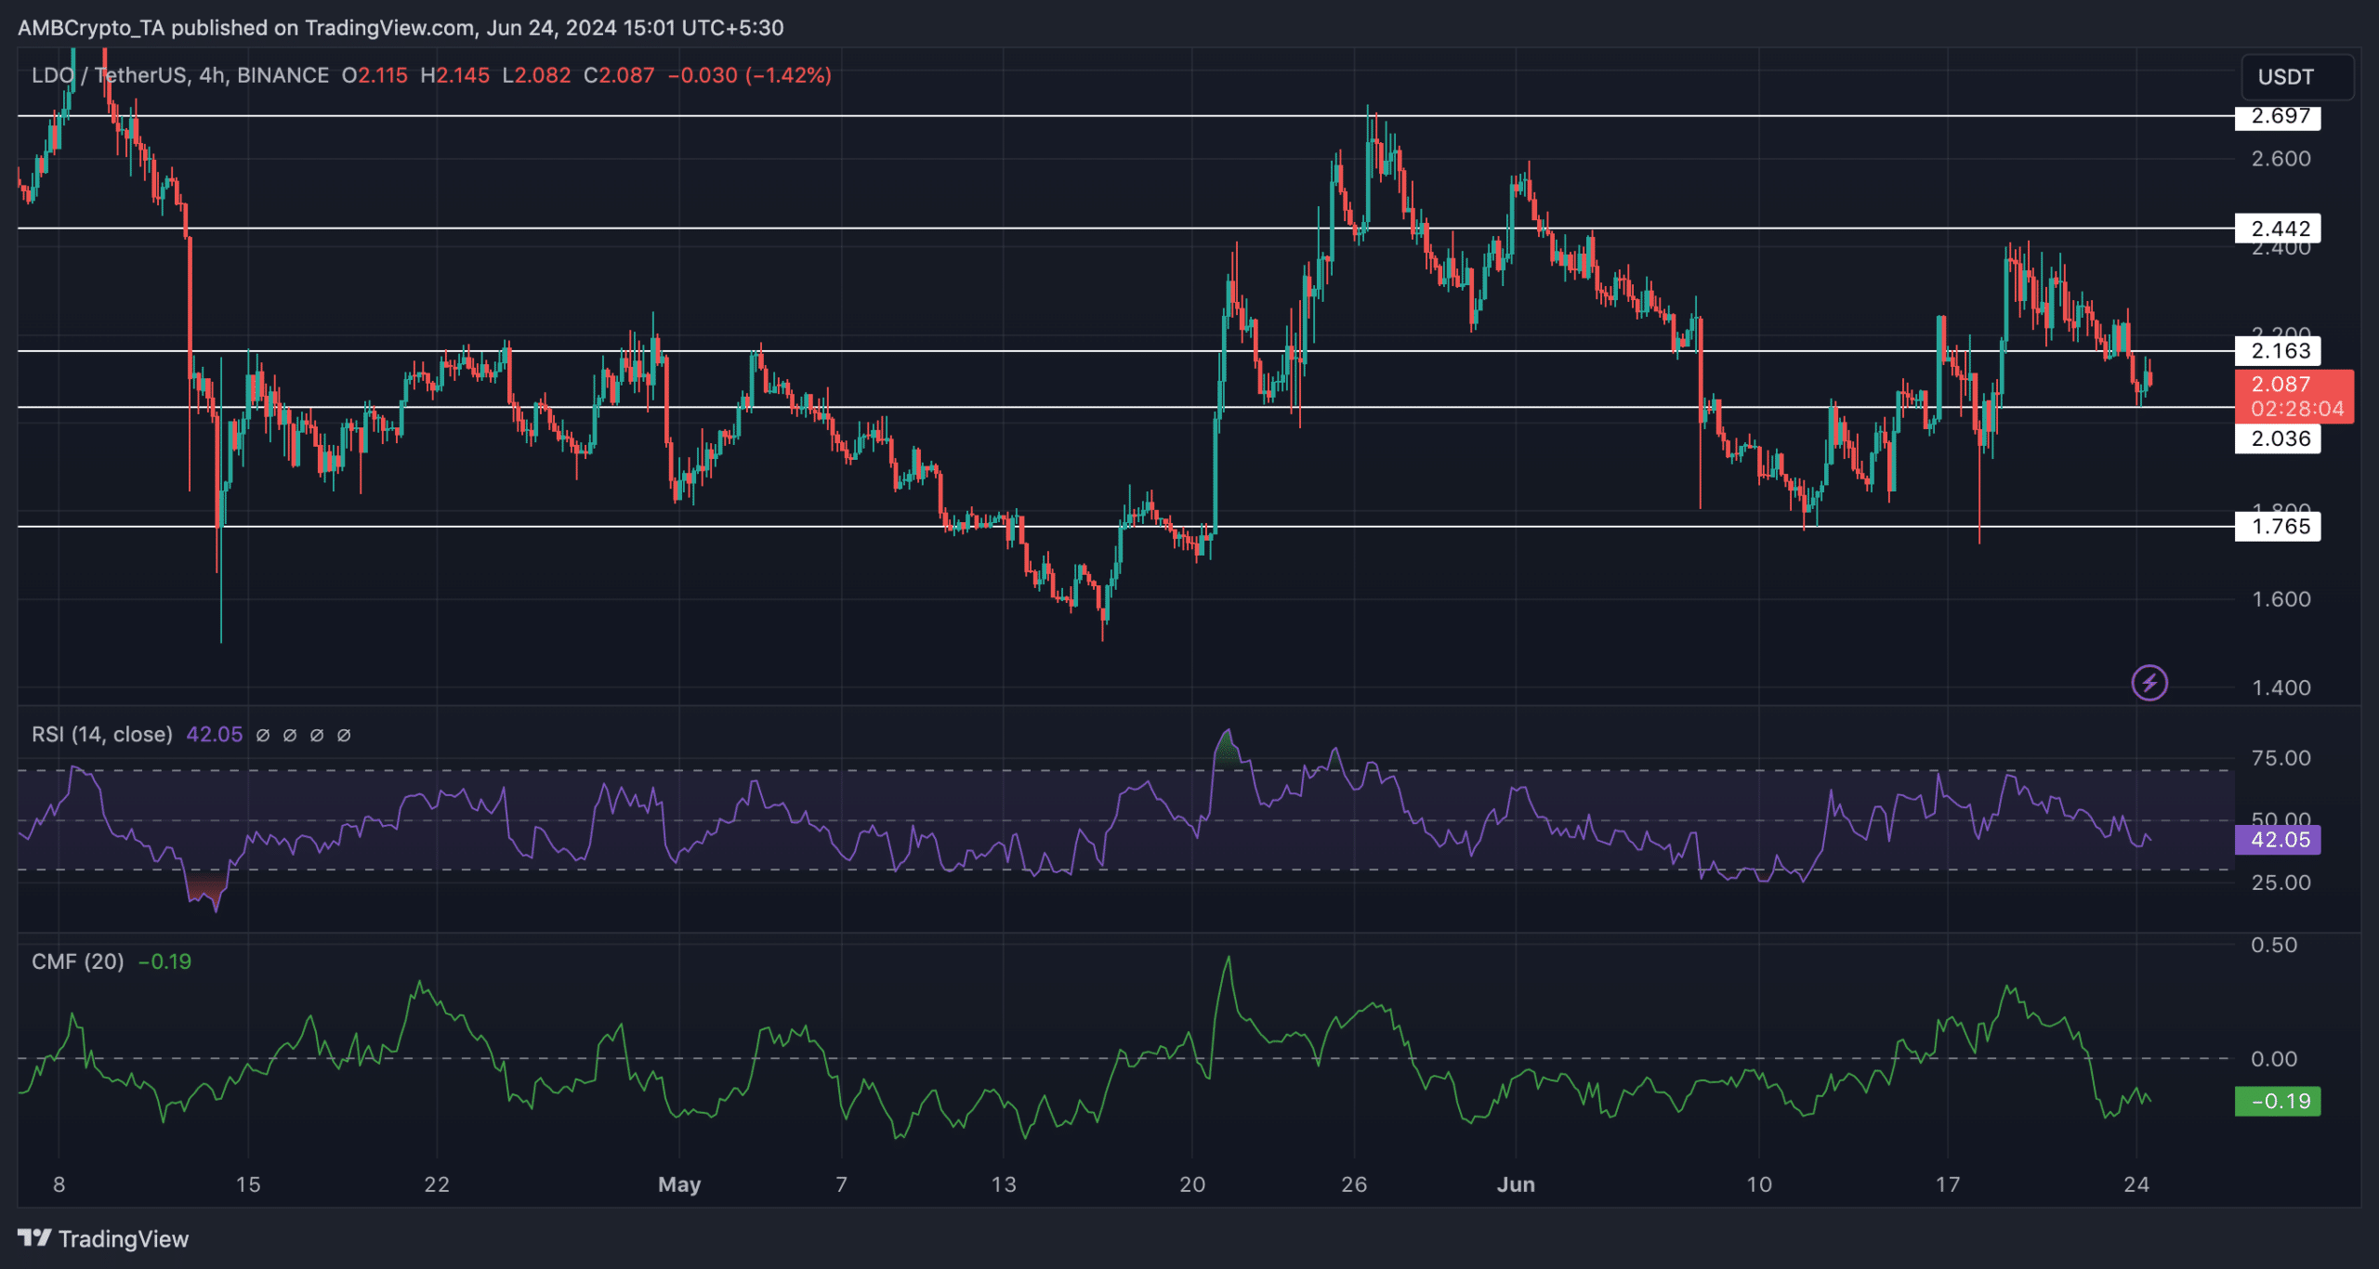2379x1269 pixels.
Task: Click the O2.115 open value
Action: (375, 75)
